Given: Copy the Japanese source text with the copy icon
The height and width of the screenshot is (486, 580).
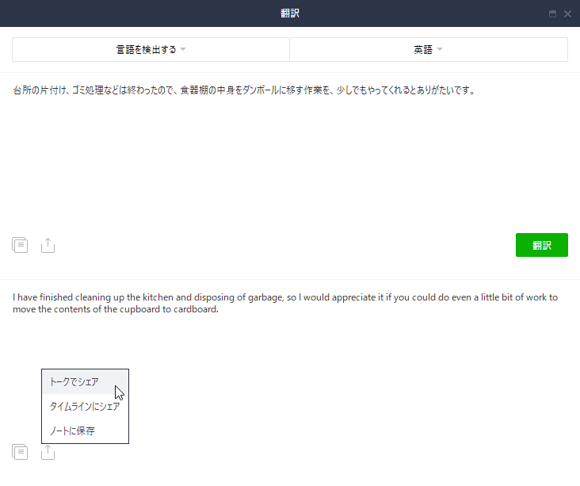Looking at the screenshot, I should pos(20,245).
